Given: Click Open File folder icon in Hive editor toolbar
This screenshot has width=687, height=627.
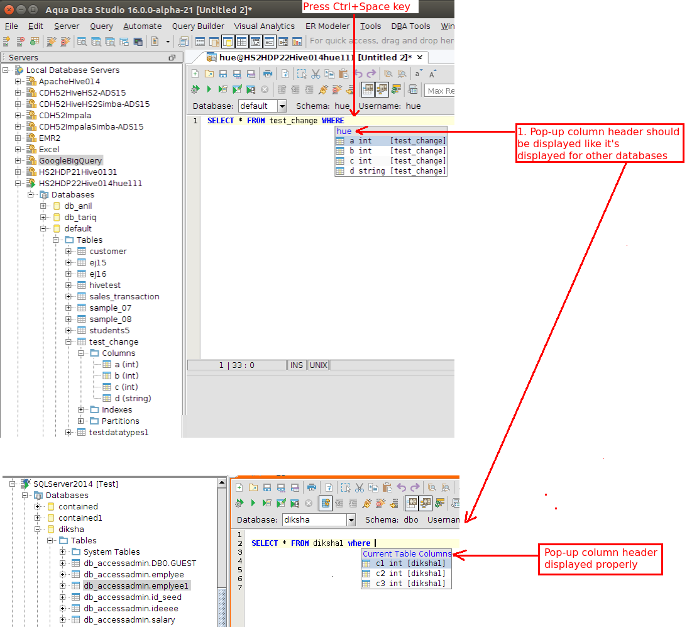Looking at the screenshot, I should tap(209, 74).
